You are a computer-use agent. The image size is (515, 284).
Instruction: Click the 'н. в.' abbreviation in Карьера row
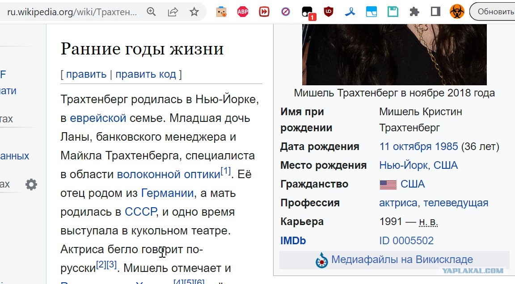tap(429, 222)
